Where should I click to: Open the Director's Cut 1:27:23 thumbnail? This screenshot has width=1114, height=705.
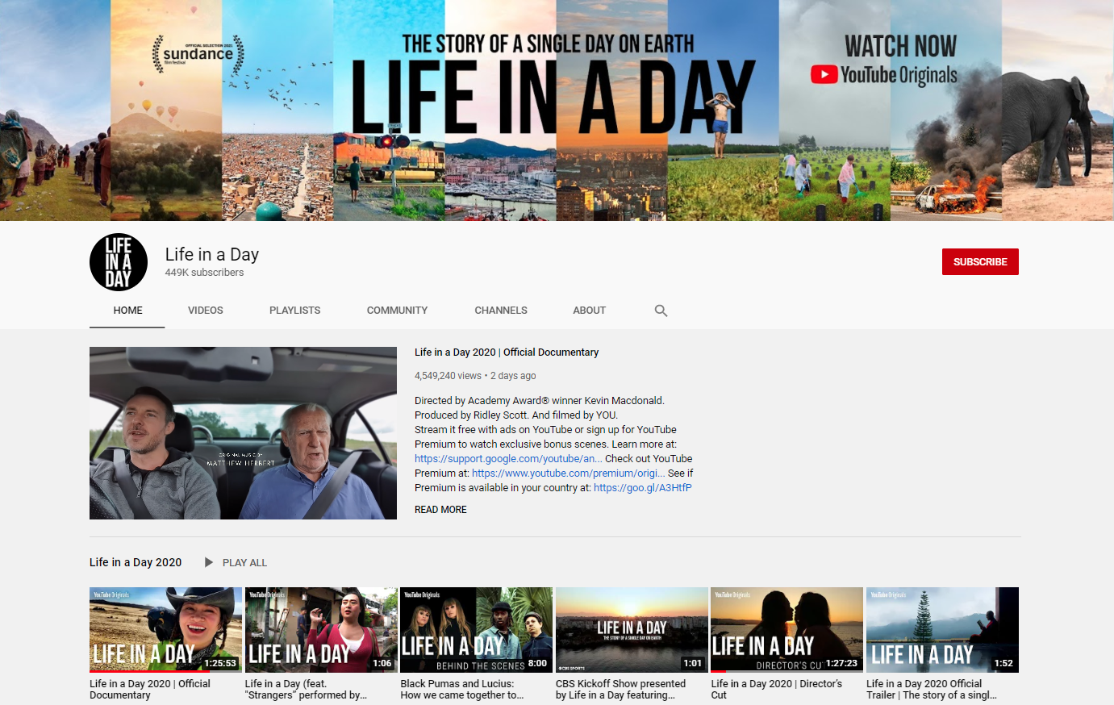(x=787, y=630)
